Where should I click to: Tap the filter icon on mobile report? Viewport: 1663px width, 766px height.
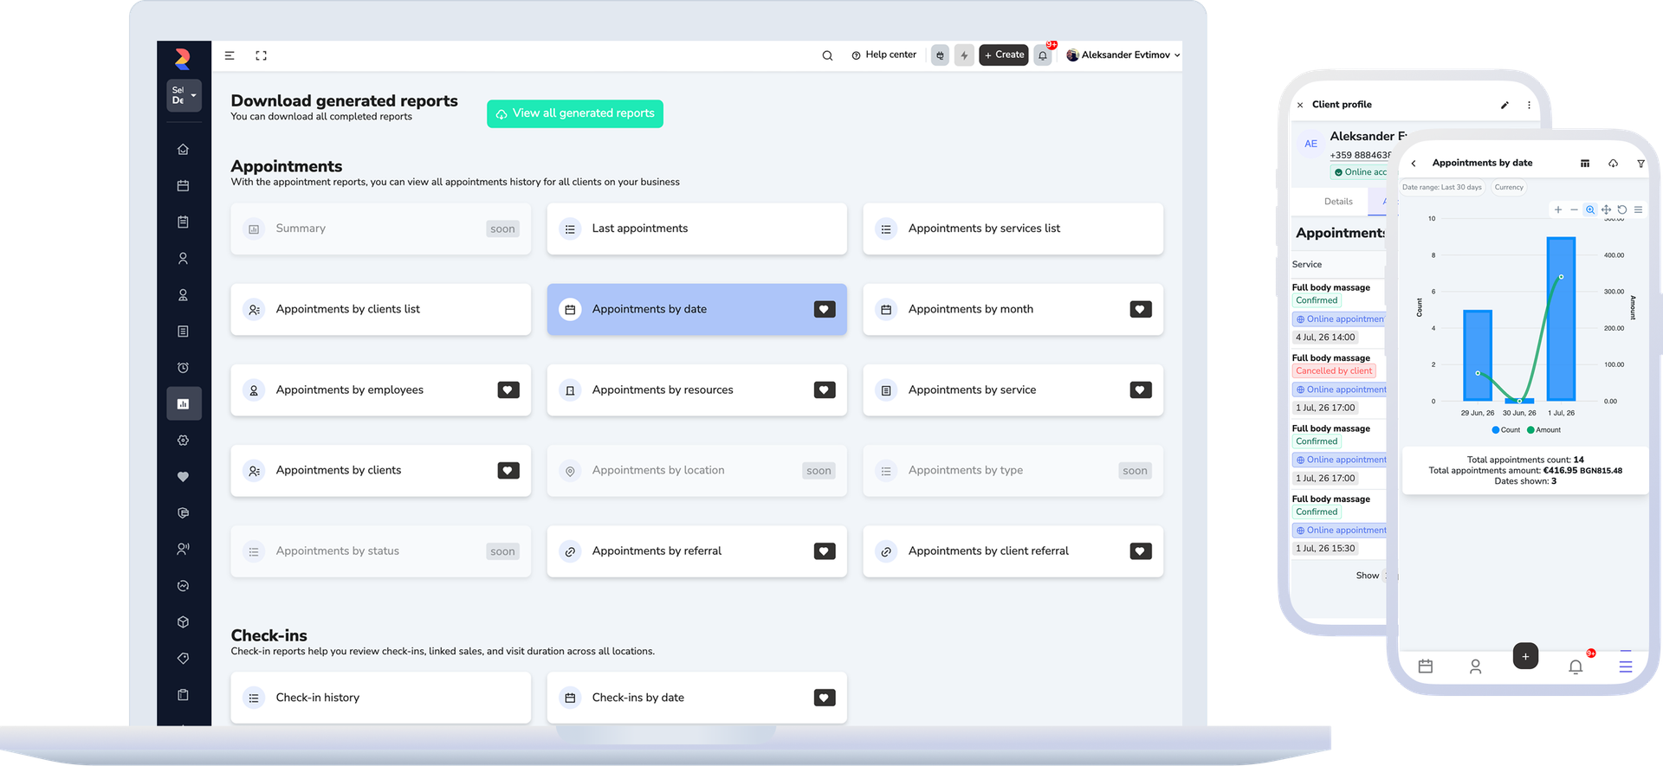1640,164
